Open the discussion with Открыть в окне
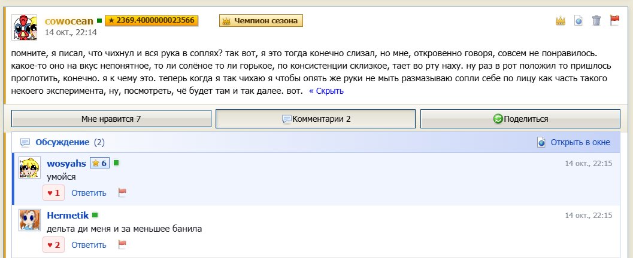The height and width of the screenshot is (258, 633). pos(580,143)
